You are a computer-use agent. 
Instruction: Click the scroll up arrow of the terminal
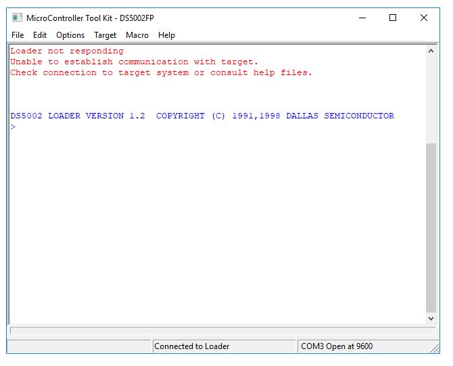tap(431, 51)
